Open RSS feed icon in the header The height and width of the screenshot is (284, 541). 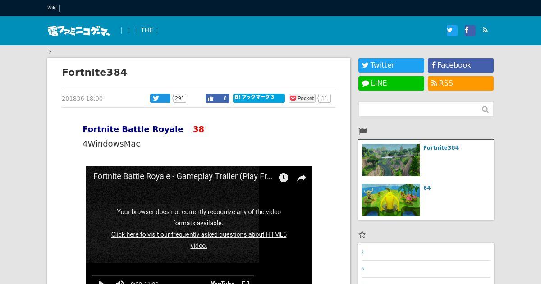(486, 30)
